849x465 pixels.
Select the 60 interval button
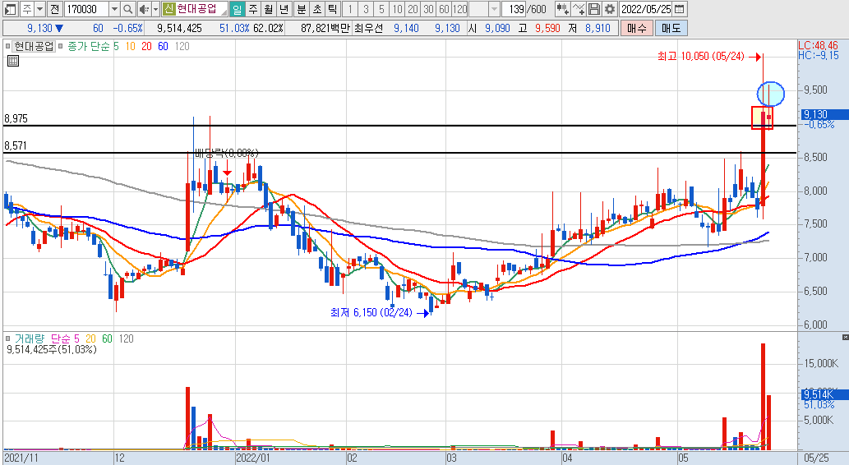tap(444, 9)
